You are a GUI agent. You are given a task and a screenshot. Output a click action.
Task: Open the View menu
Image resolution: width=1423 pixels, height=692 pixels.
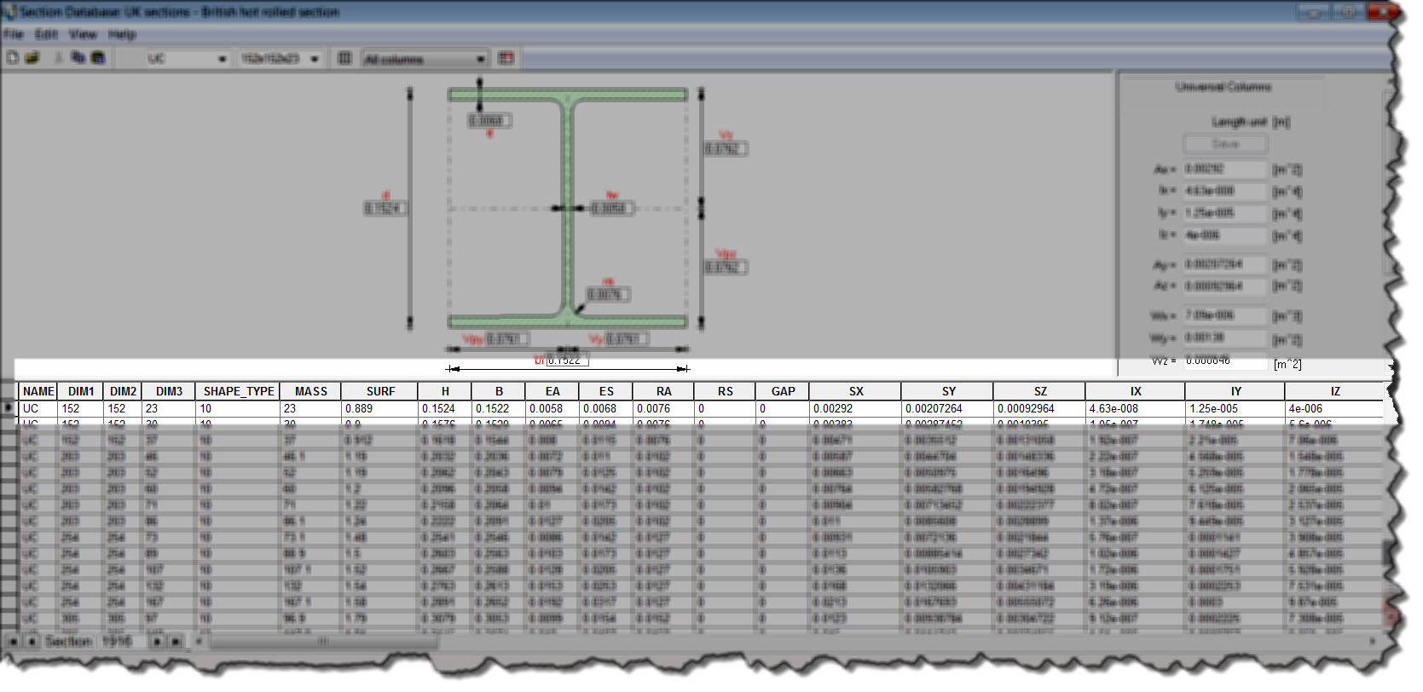click(x=83, y=34)
